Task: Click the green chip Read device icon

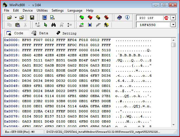Action: click(82, 18)
